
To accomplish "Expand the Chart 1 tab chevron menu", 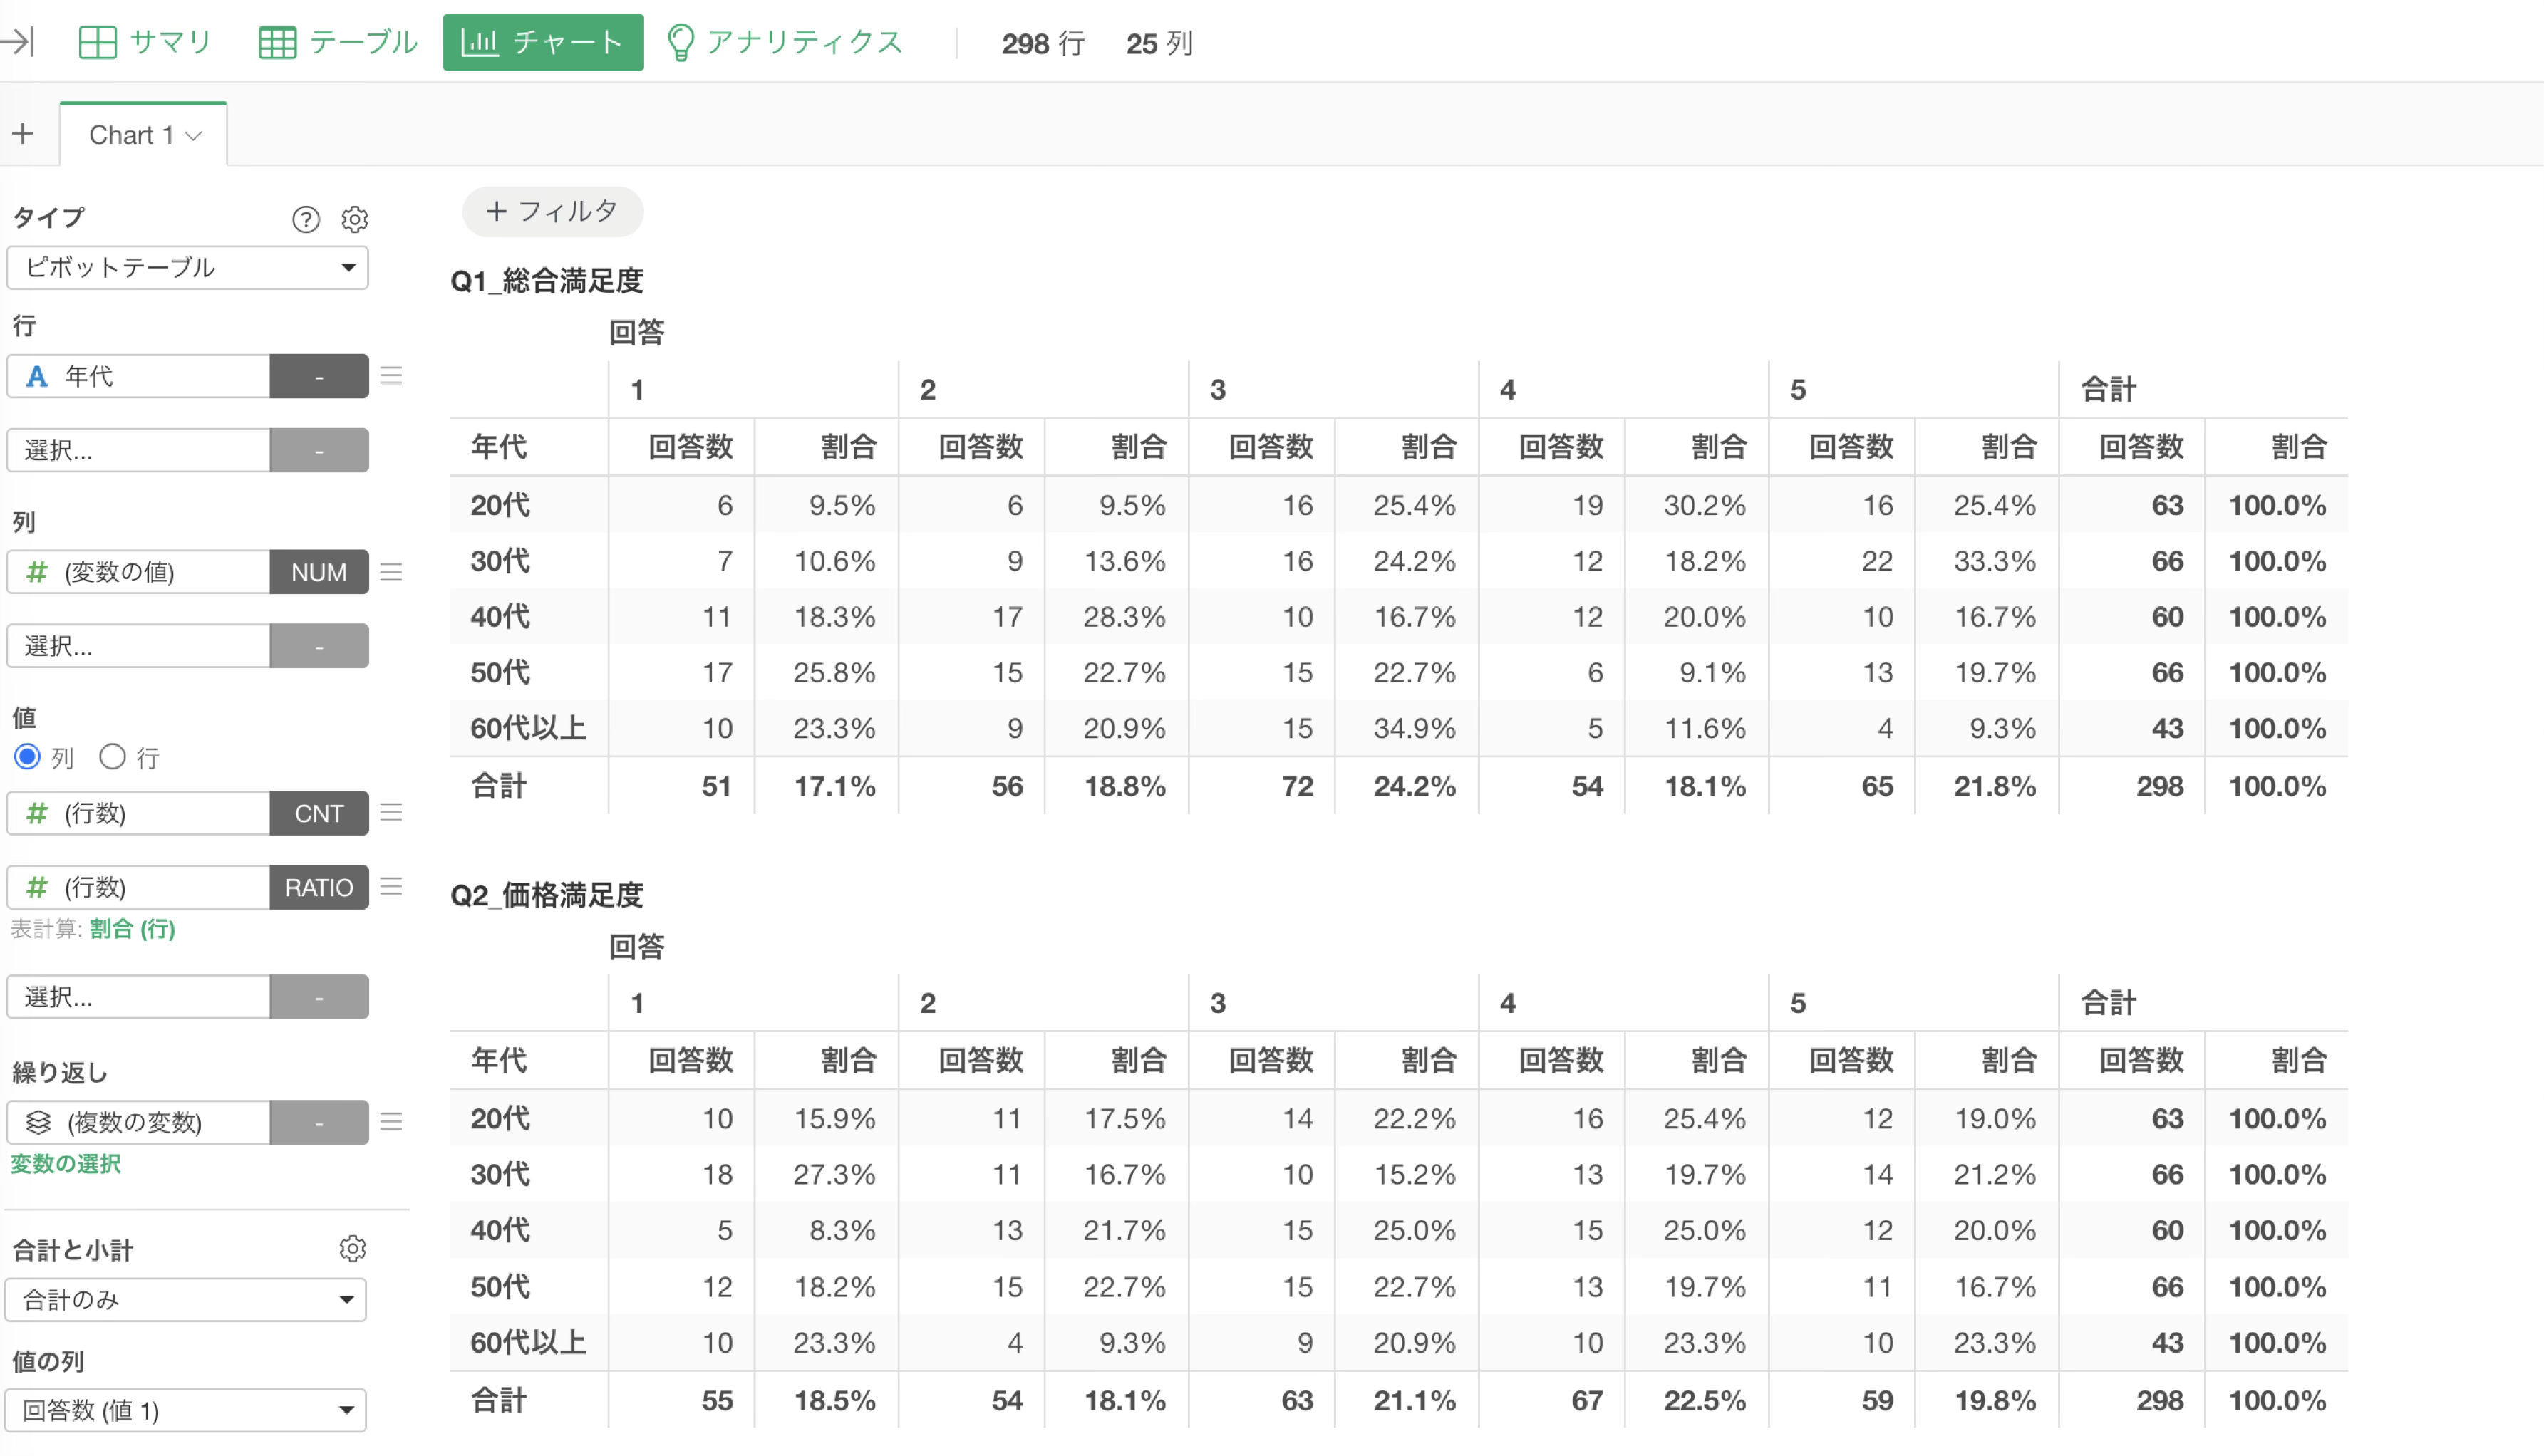I will point(194,136).
